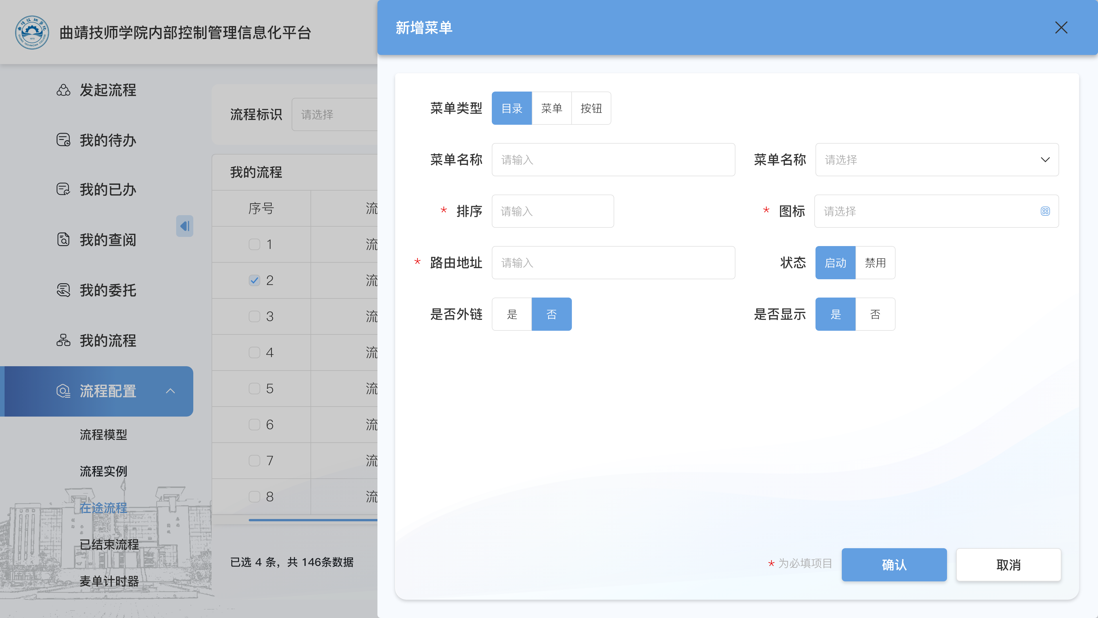Click the 我的委托 sidebar icon
Viewport: 1098px width, 618px height.
click(63, 290)
